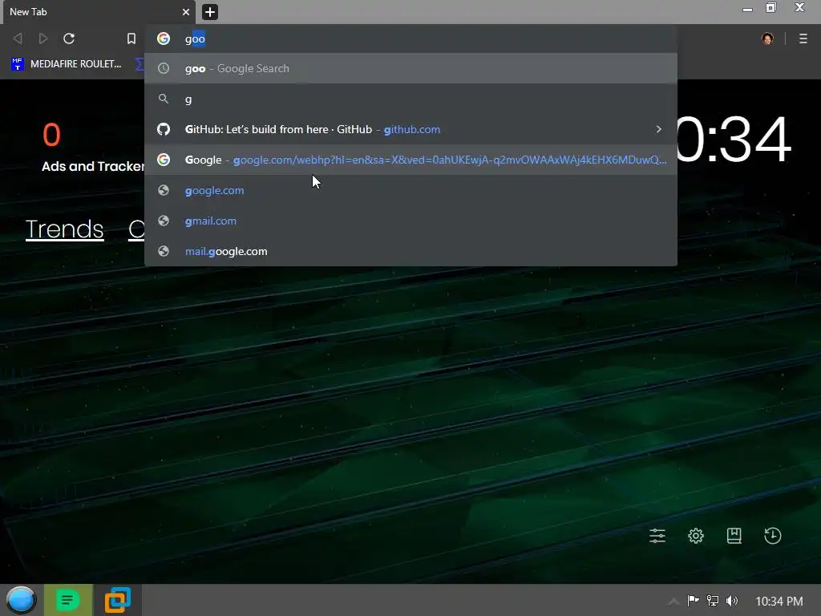Open the browser hamburger menu
The height and width of the screenshot is (616, 821).
click(803, 38)
